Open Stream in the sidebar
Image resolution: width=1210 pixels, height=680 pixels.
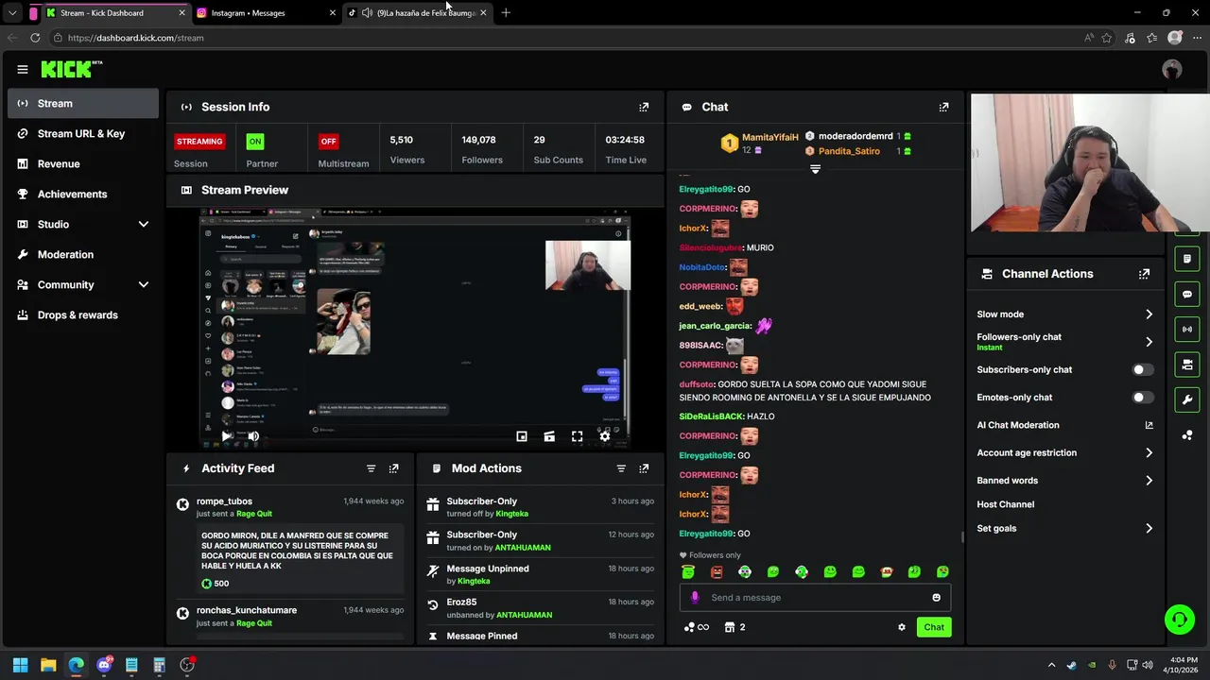coord(83,103)
